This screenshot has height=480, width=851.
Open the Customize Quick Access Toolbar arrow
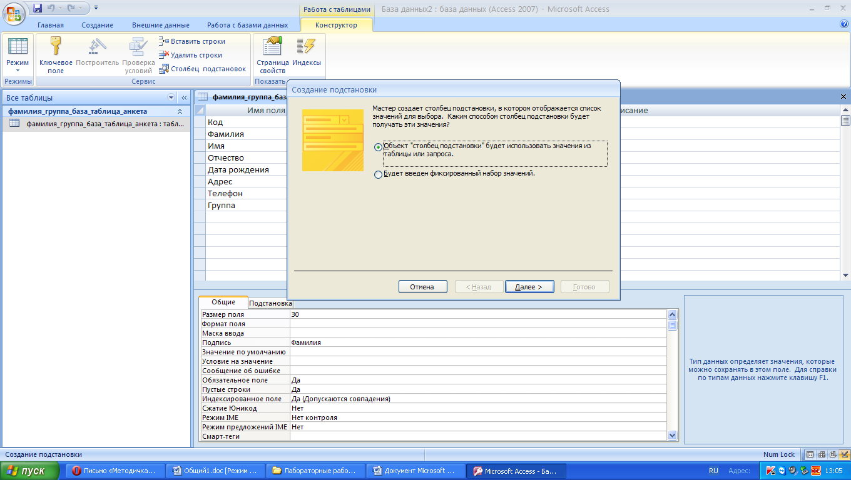(x=96, y=8)
